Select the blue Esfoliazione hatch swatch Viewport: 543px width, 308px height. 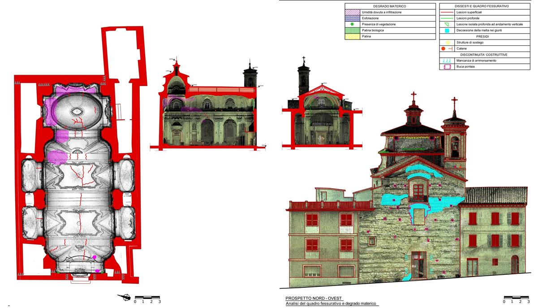coord(352,18)
